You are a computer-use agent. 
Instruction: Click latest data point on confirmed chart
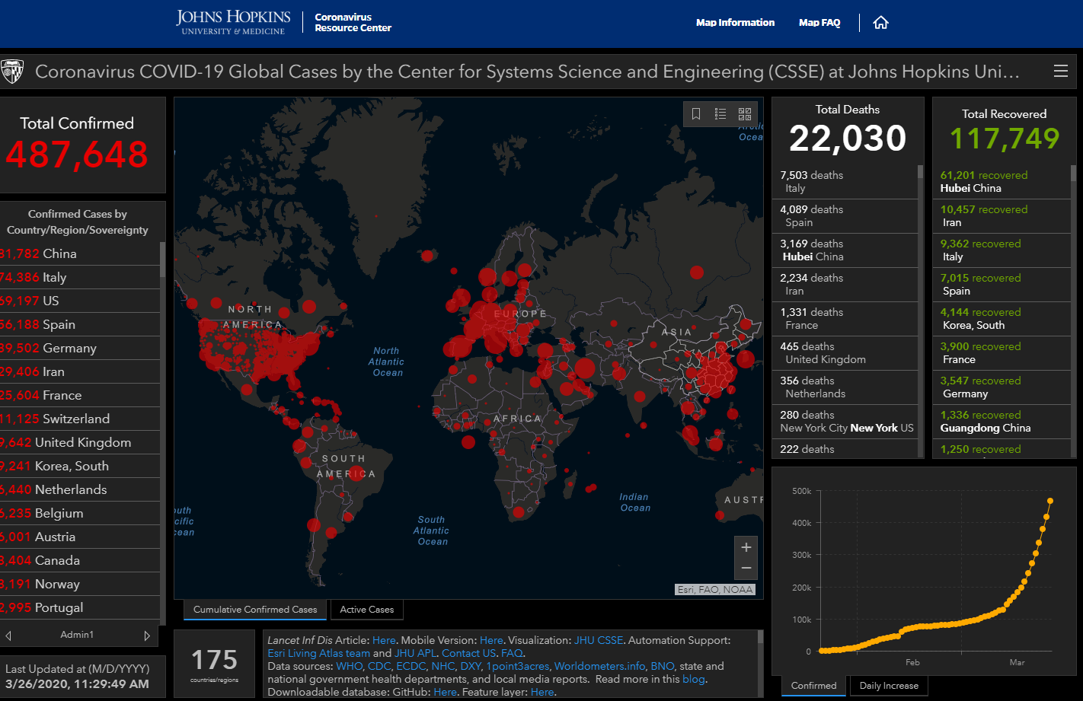point(1050,501)
